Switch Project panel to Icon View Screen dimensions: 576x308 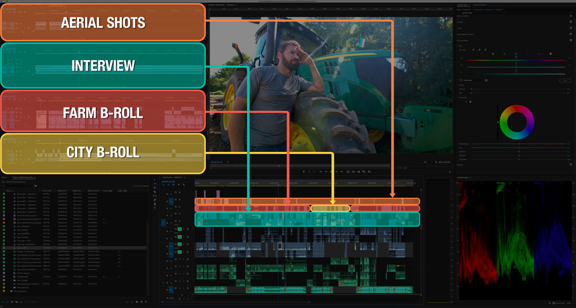click(12, 302)
